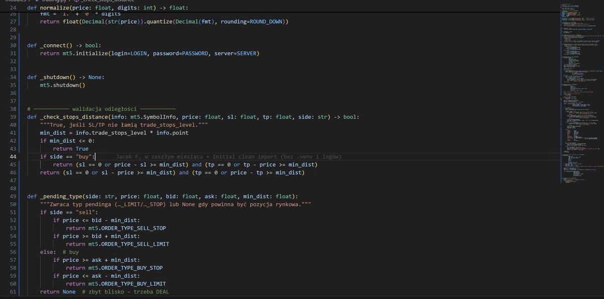Select line number 49 in gutter

coord(14,196)
